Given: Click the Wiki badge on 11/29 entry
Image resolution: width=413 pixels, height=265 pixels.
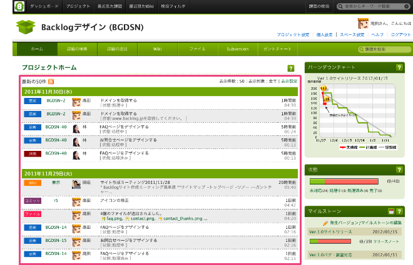Looking at the screenshot, I should coord(33,183).
